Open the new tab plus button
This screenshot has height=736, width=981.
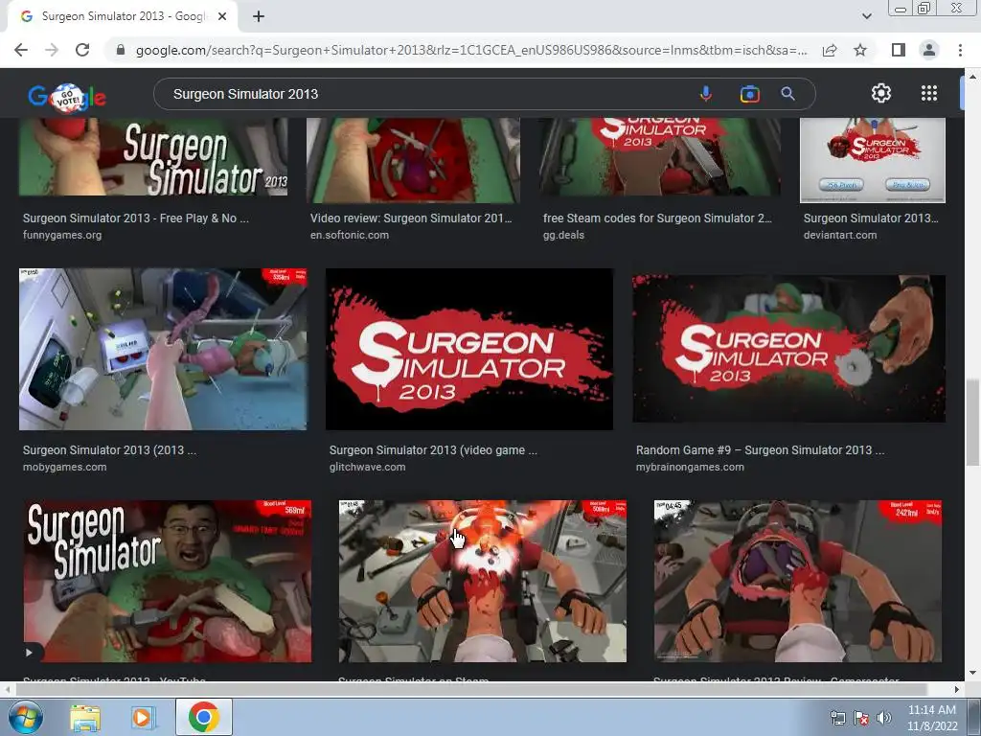259,17
